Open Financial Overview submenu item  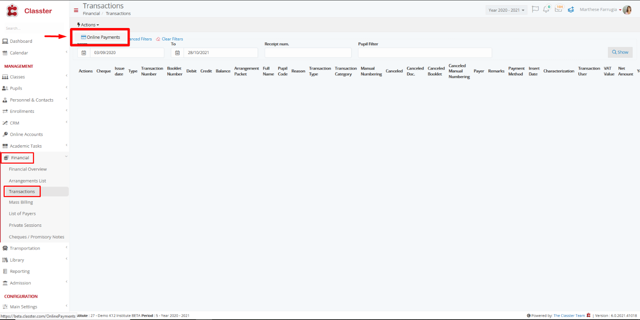pyautogui.click(x=28, y=169)
